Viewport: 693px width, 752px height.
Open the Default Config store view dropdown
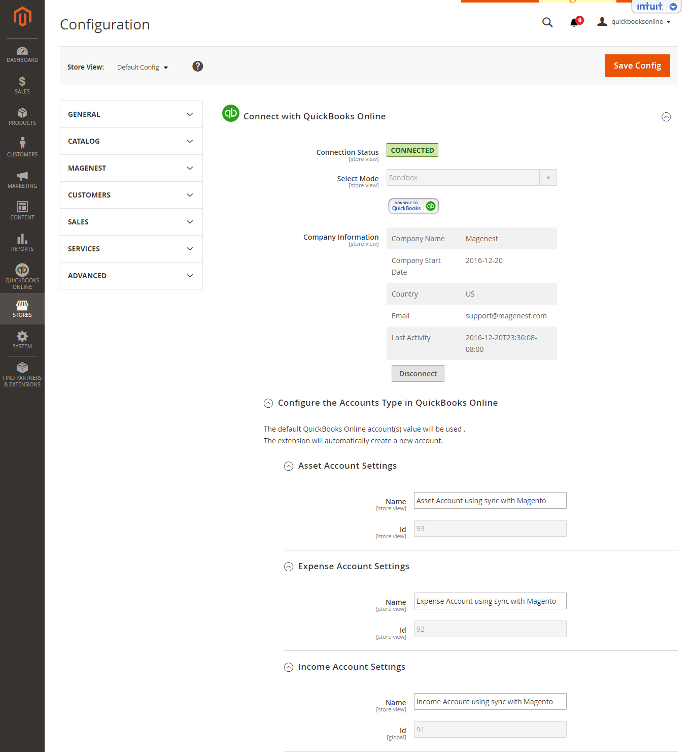point(143,68)
